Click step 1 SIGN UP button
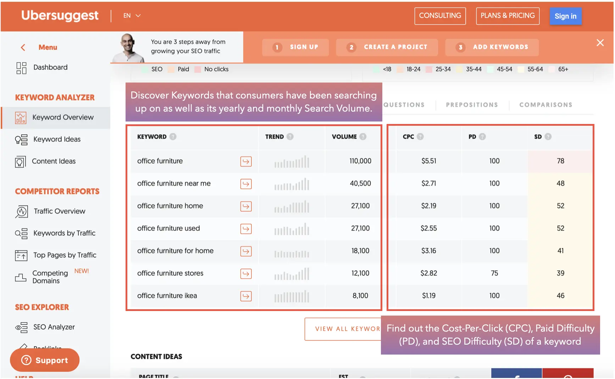The image size is (615, 379). [x=295, y=47]
